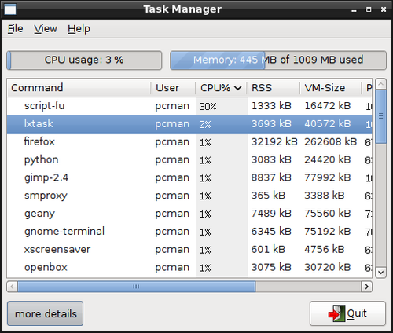Select the script-fu process row
Image resolution: width=393 pixels, height=333 pixels.
tap(189, 106)
